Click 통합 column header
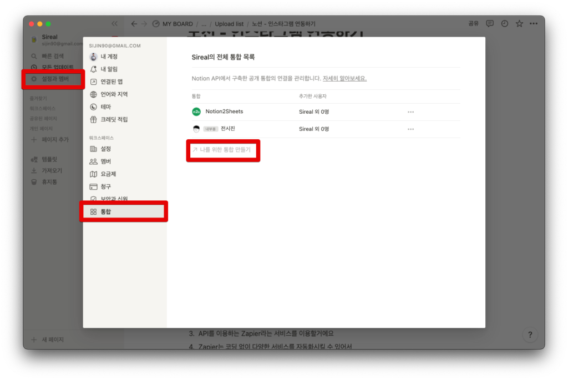The image size is (568, 380). point(196,97)
